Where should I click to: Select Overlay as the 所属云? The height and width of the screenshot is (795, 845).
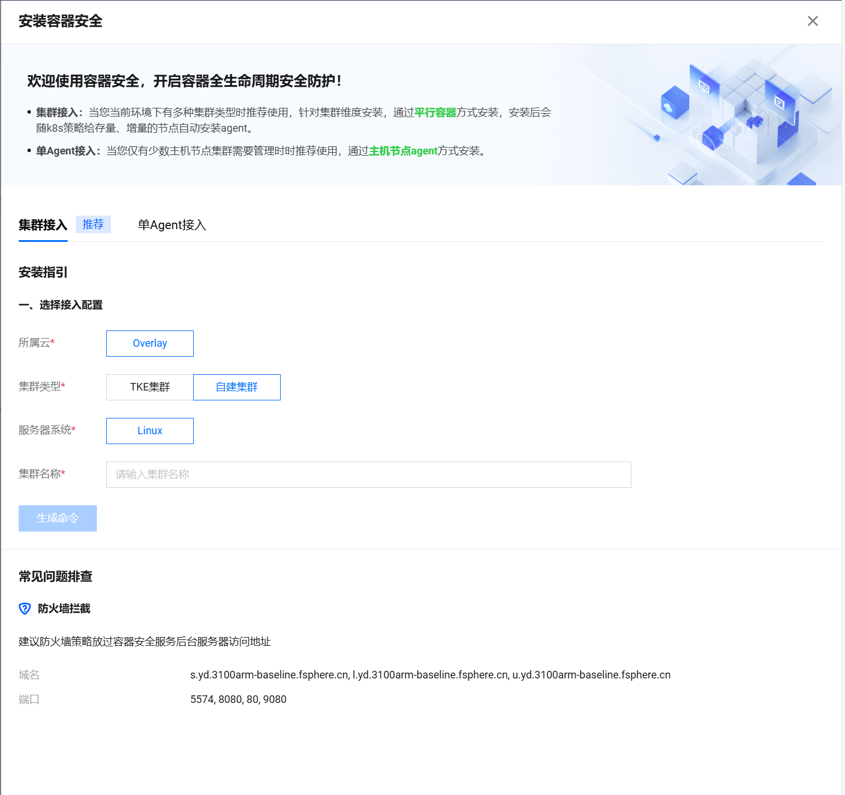[x=150, y=343]
